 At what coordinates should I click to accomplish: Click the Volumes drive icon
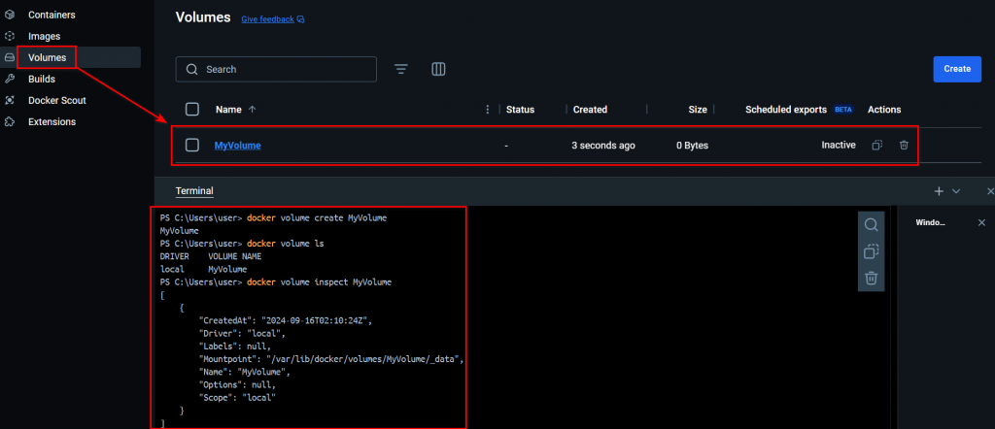coord(10,57)
